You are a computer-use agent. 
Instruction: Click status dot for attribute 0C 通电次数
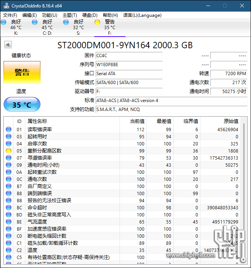coord(9,179)
